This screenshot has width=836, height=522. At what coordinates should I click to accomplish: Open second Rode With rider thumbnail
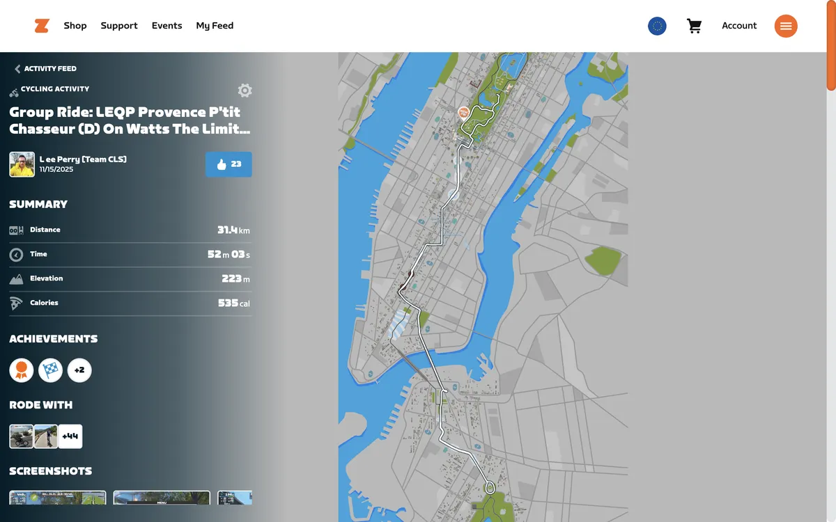[46, 436]
